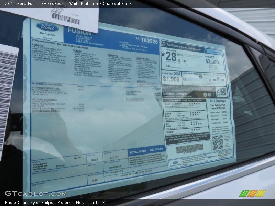Screen dimensions: 275x206
Task: Click the smog rating scale marker
Action: coord(218,78)
